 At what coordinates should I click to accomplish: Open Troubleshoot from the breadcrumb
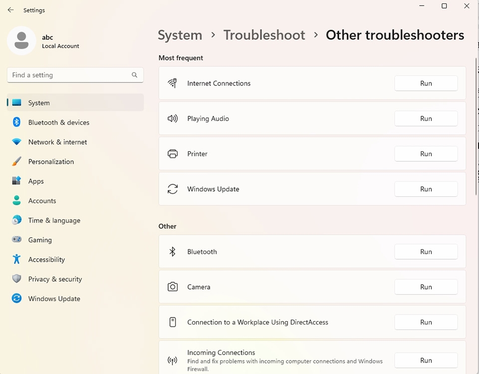click(264, 35)
